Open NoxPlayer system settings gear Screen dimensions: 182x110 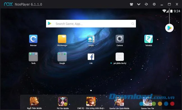(x=154, y=4)
